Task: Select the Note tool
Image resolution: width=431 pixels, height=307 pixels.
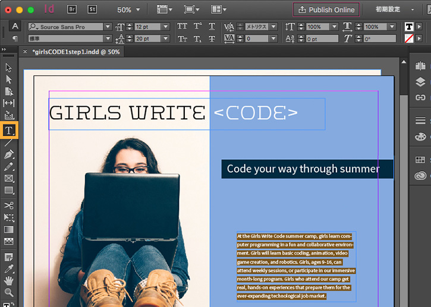Action: click(8, 257)
